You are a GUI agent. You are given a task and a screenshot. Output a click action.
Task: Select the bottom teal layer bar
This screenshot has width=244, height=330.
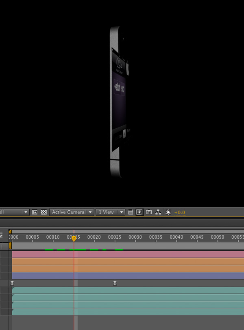[x=128, y=312]
